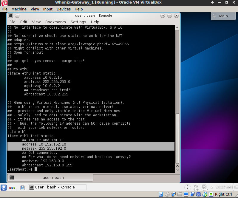Click the round on-all-desktops button in Konsole title bar
Image resolution: width=238 pixels, height=198 pixels.
click(x=17, y=16)
